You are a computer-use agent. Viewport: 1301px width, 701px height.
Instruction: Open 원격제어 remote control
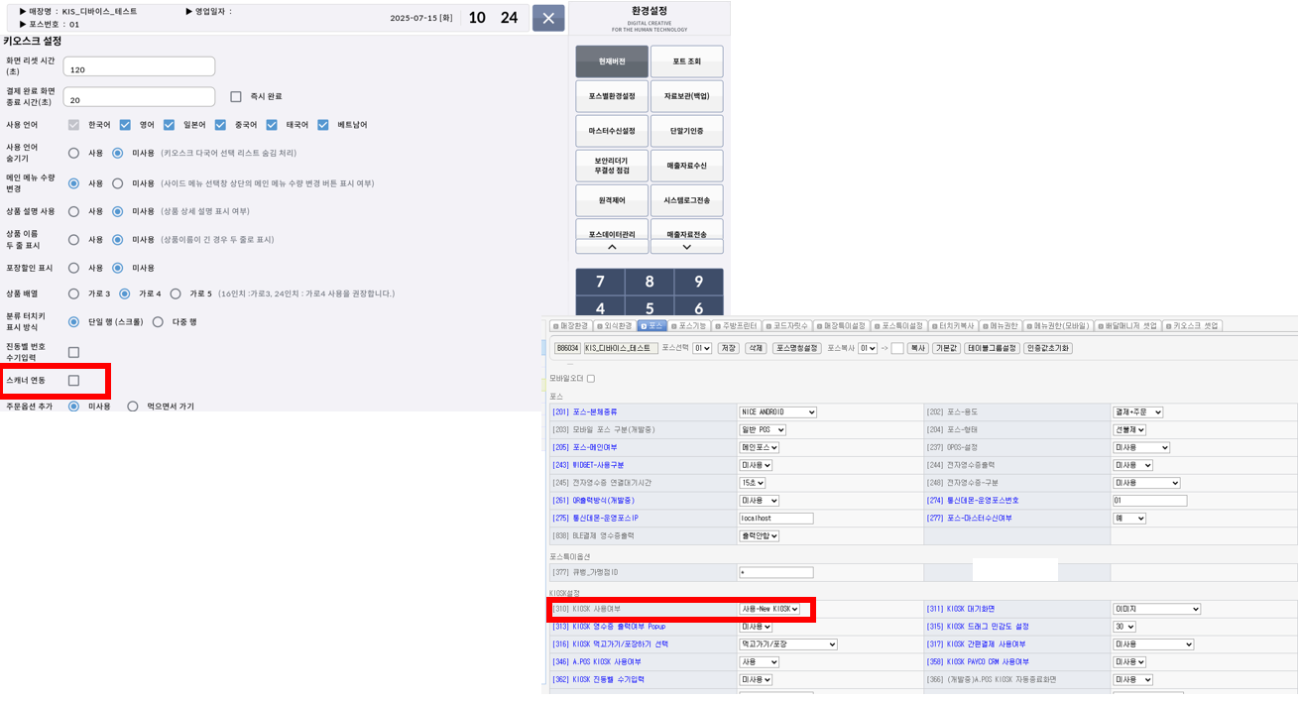(x=612, y=200)
